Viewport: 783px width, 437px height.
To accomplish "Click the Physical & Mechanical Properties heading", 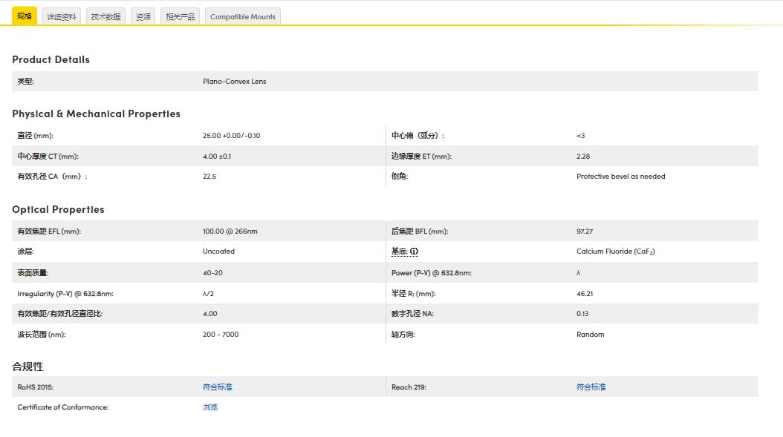I will (96, 114).
